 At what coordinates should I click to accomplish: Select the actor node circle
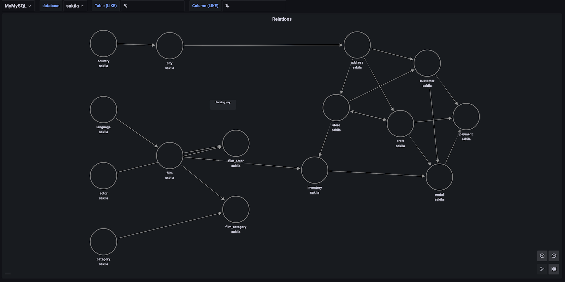tap(103, 176)
